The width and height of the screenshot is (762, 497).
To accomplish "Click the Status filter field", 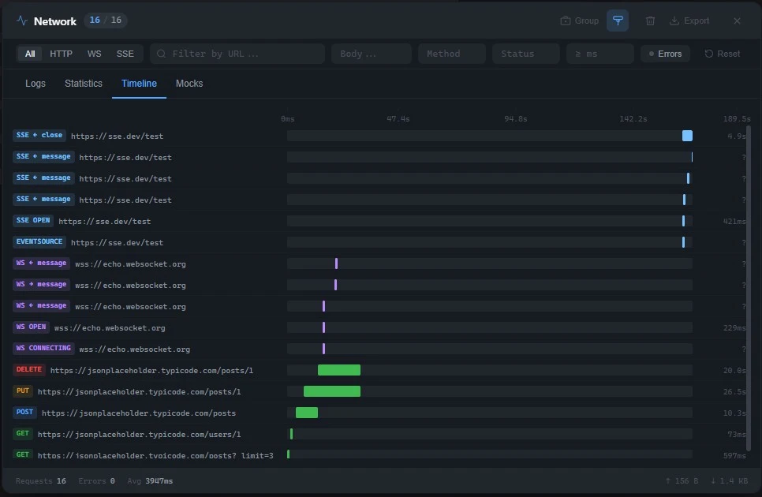I will pos(525,54).
